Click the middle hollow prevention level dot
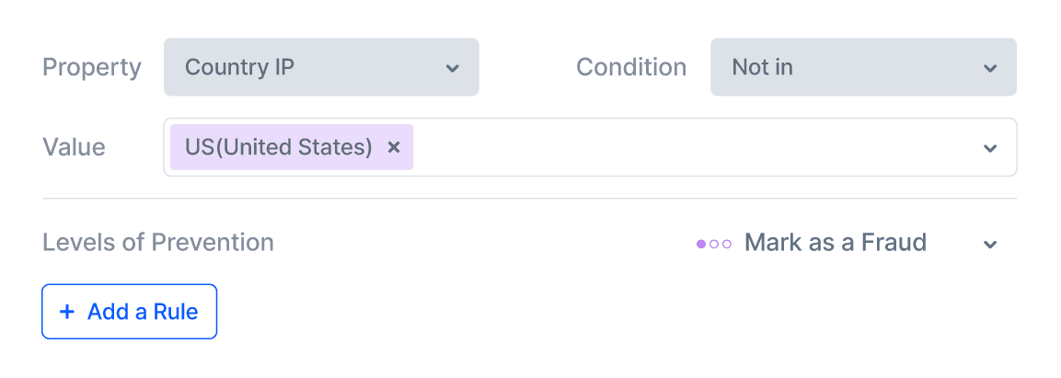 click(x=714, y=244)
